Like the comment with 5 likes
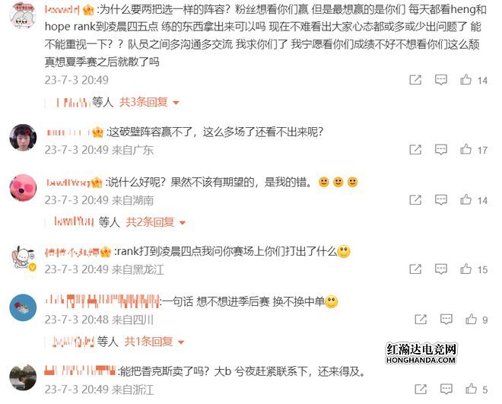This screenshot has width=502, height=404. (x=471, y=389)
